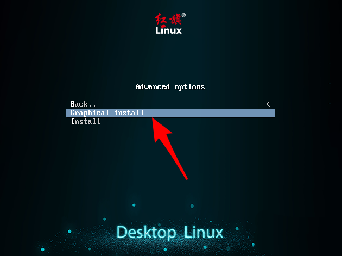Click the word 'install' in highlighted row
Viewport: 342px width, 256px height.
click(x=129, y=113)
